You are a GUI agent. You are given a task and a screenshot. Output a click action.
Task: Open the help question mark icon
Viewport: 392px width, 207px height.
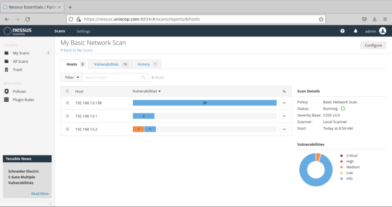click(x=342, y=31)
